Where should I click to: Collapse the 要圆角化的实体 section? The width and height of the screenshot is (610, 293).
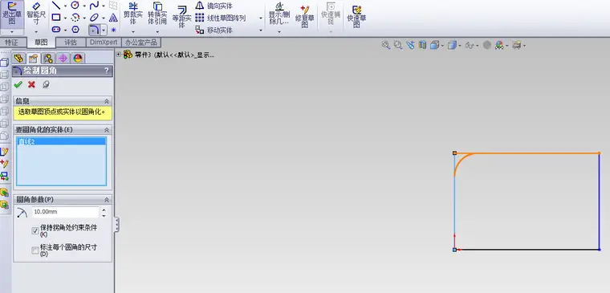point(107,129)
